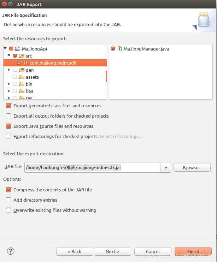Click the JAR file path input field
This screenshot has width=217, height=262.
[x=92, y=167]
